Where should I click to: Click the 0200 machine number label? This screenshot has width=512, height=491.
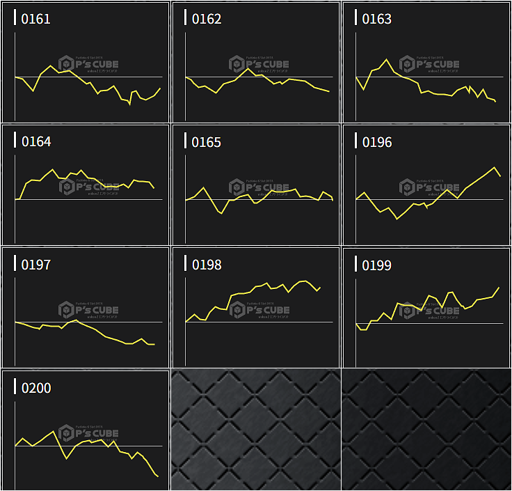[36, 388]
